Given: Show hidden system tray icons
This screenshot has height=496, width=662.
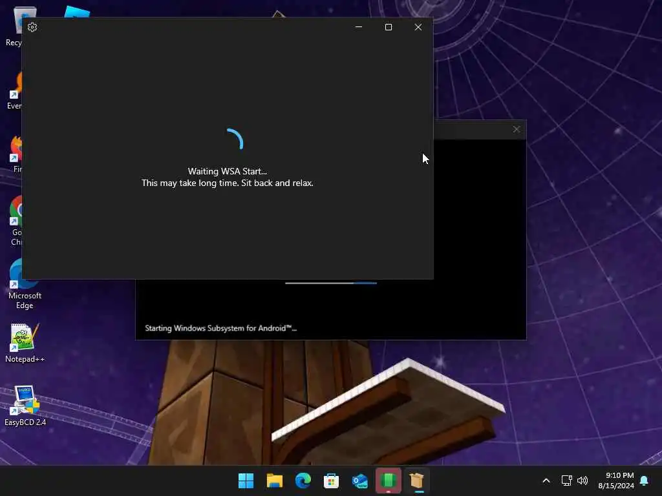Looking at the screenshot, I should pyautogui.click(x=546, y=480).
